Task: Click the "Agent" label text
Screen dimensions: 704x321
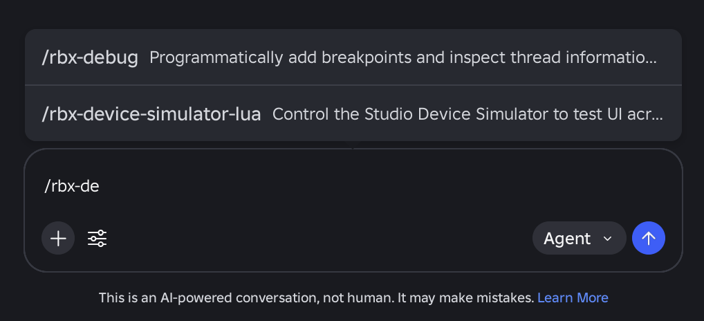Action: [x=567, y=239]
